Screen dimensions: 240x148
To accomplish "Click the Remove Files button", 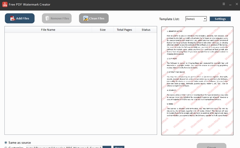I will click(57, 18).
